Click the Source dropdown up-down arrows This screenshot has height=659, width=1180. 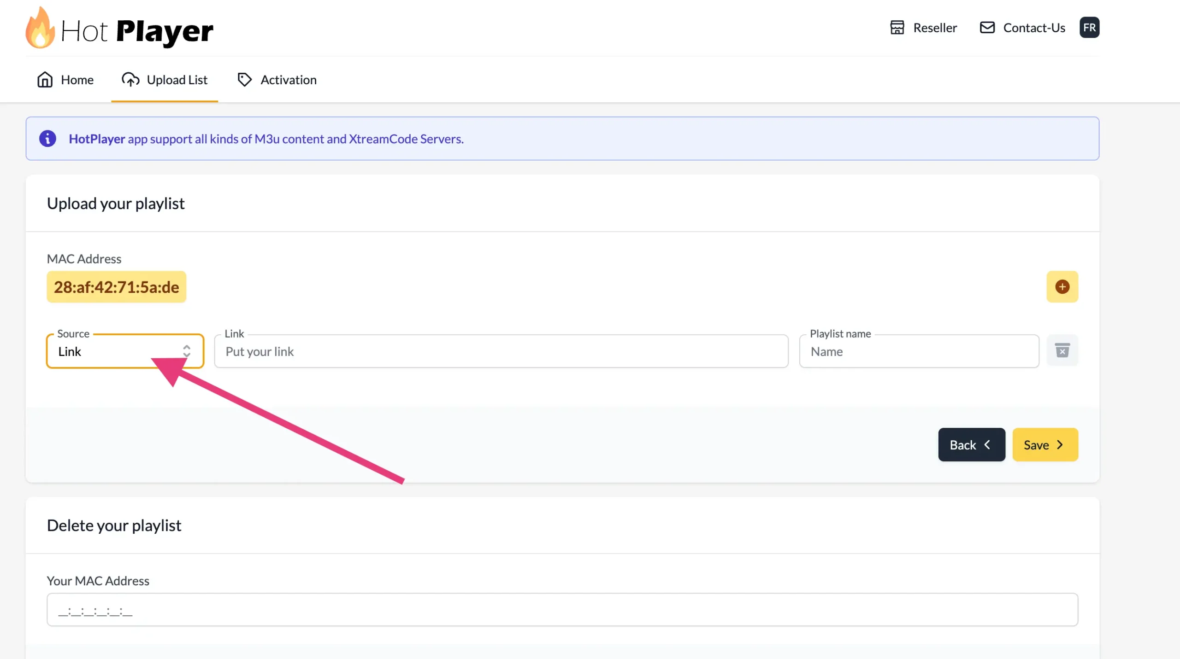coord(187,351)
